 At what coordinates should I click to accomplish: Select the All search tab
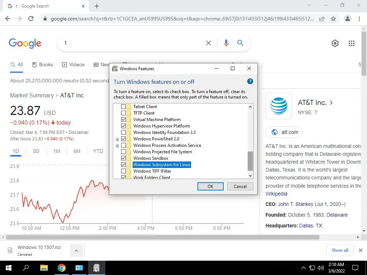16,65
